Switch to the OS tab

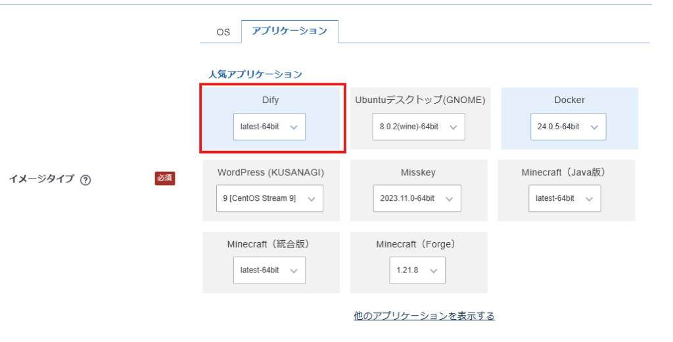[223, 32]
